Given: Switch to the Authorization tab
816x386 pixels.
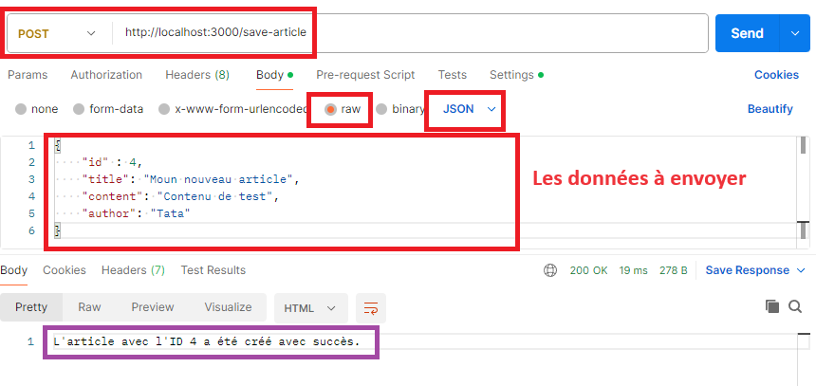Looking at the screenshot, I should click(x=106, y=75).
